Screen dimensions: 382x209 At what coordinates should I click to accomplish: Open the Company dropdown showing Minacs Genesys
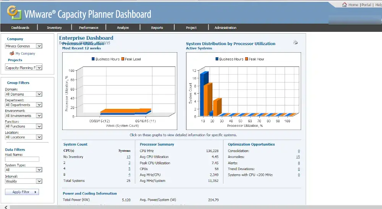[24, 46]
